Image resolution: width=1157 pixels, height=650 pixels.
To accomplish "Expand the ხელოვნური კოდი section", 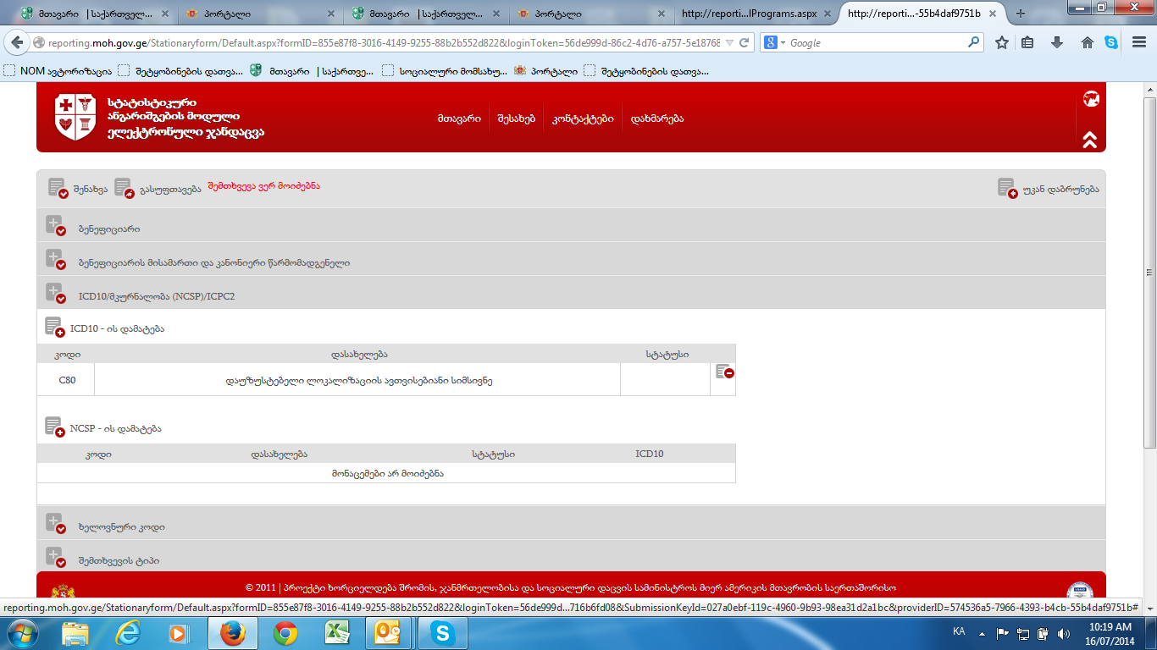I will click(55, 525).
